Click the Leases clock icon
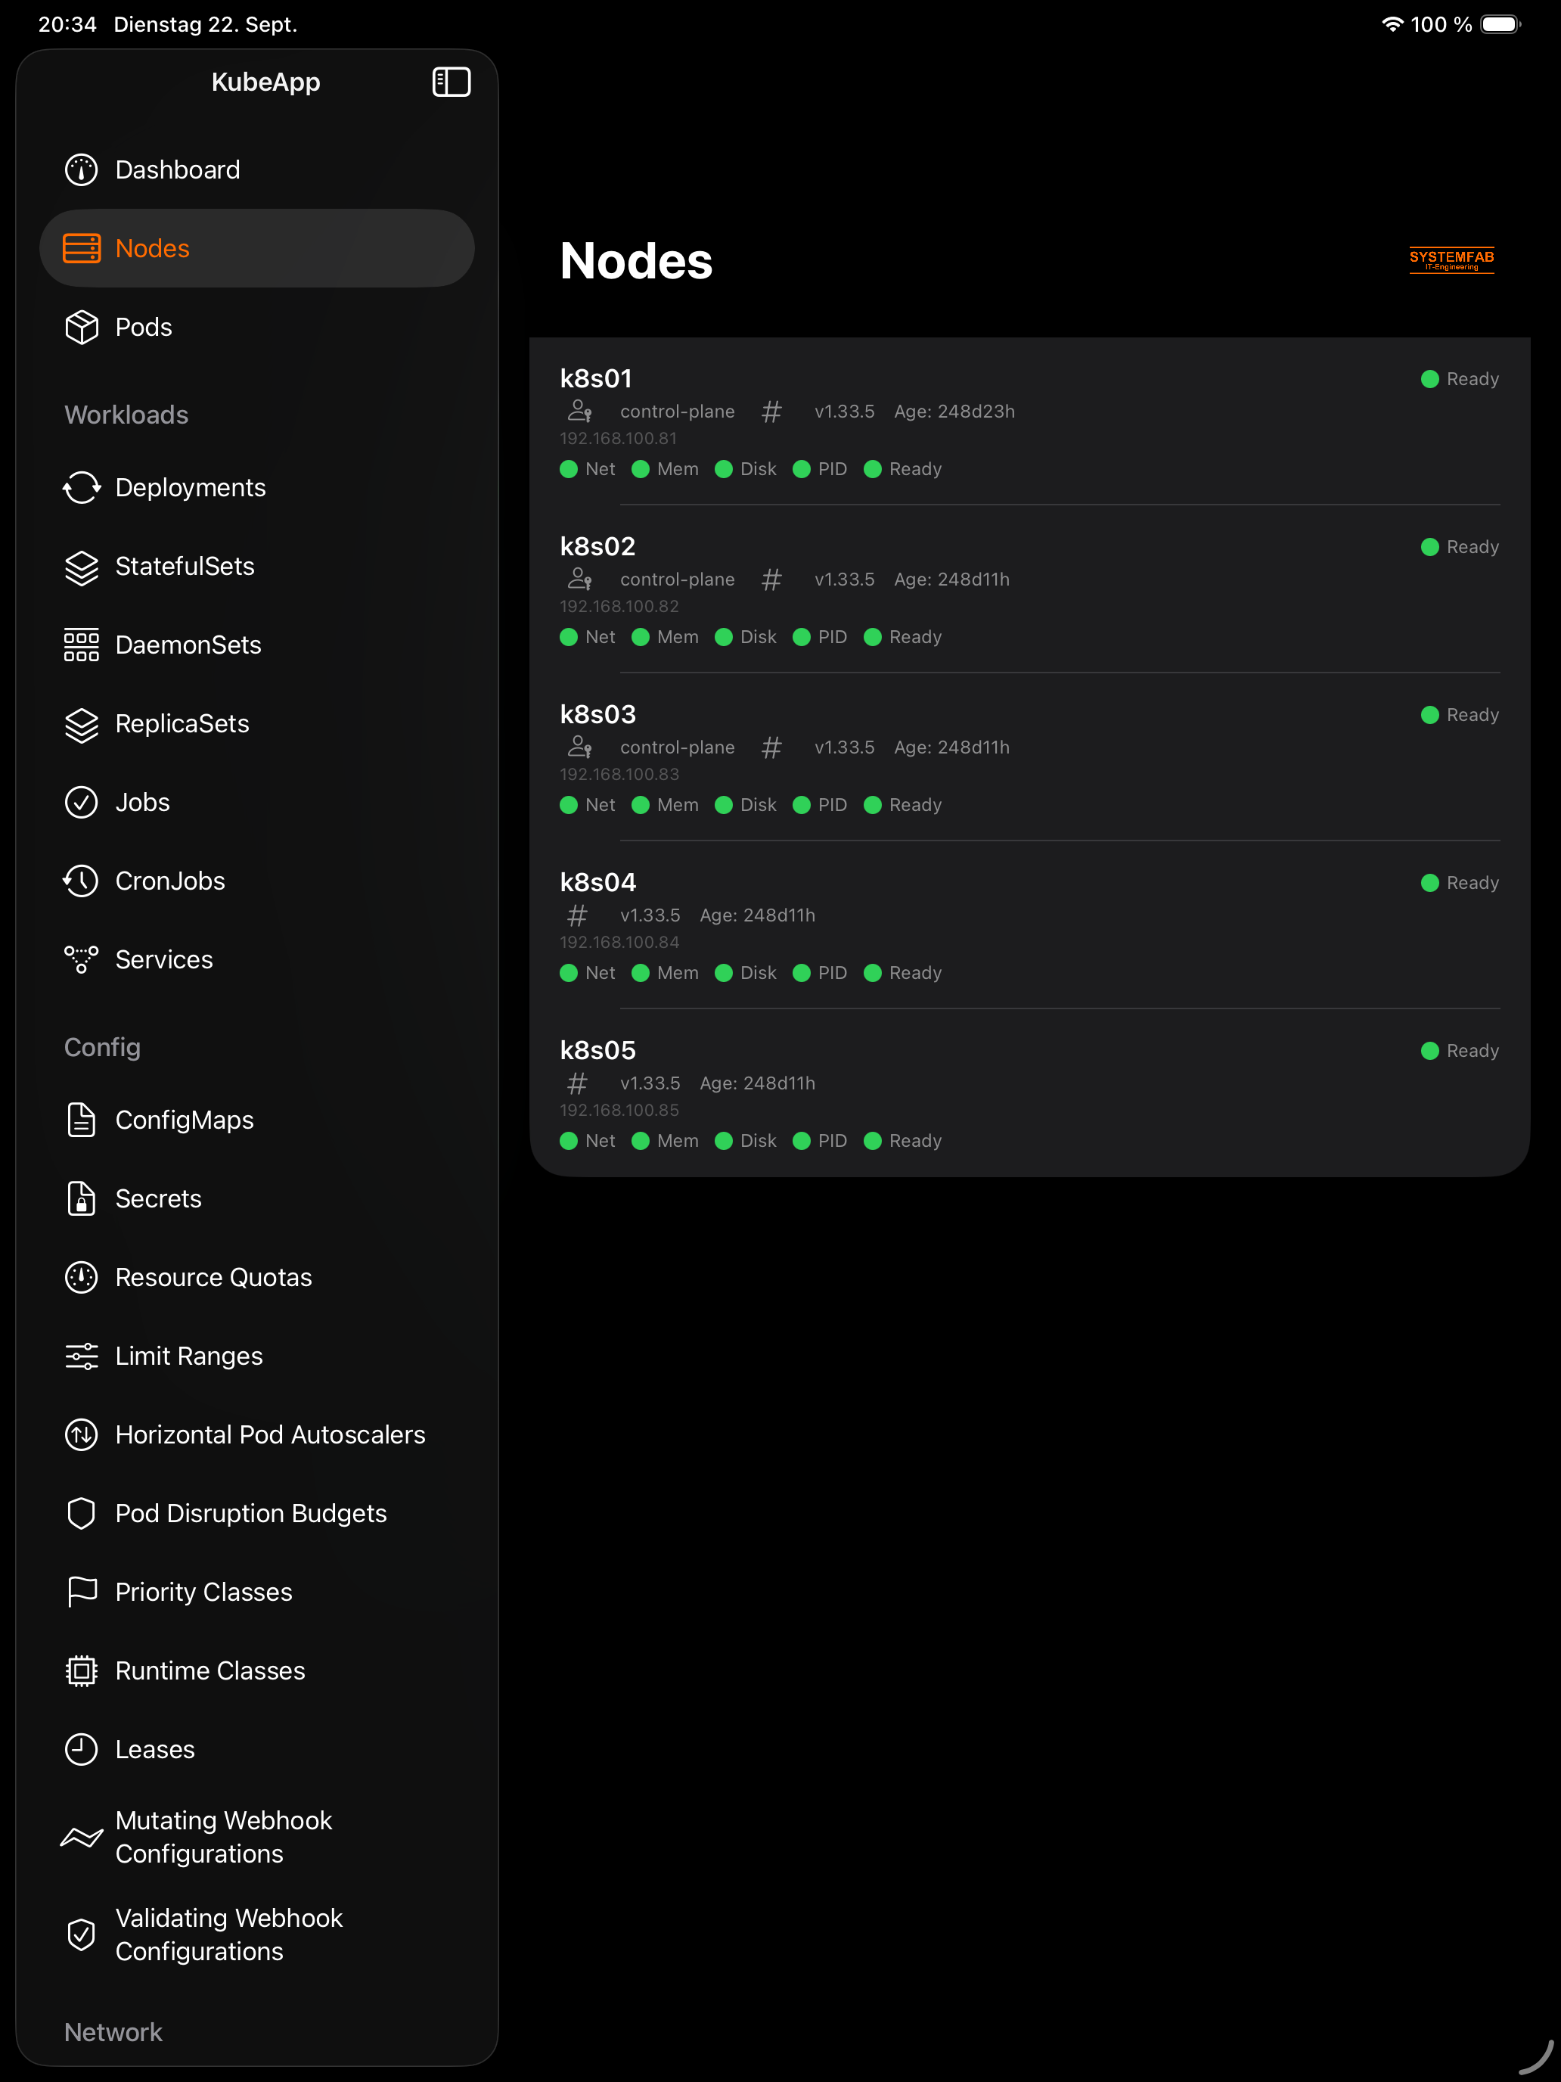 pos(82,1750)
